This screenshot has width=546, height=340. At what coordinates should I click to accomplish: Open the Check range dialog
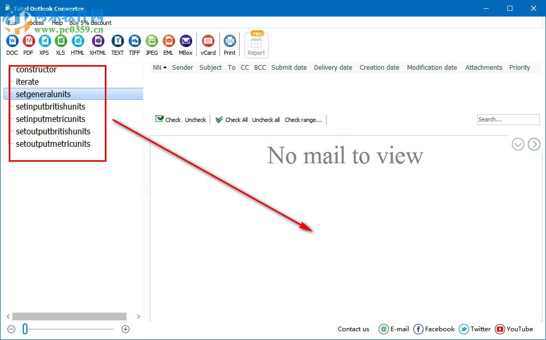click(x=303, y=120)
